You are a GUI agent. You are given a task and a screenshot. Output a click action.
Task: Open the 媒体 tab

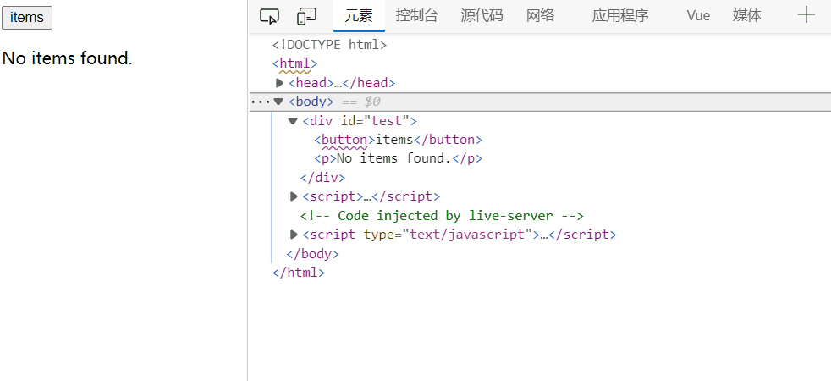point(746,16)
